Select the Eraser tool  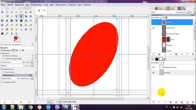tap(31, 25)
